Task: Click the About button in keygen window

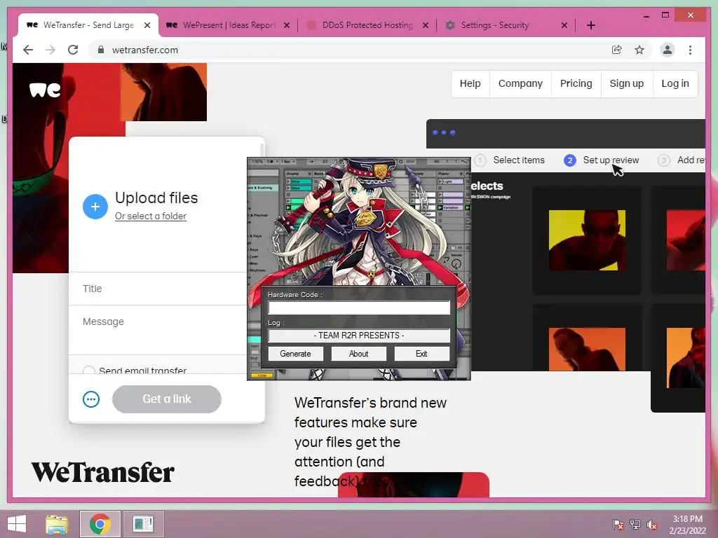Action: coord(358,354)
